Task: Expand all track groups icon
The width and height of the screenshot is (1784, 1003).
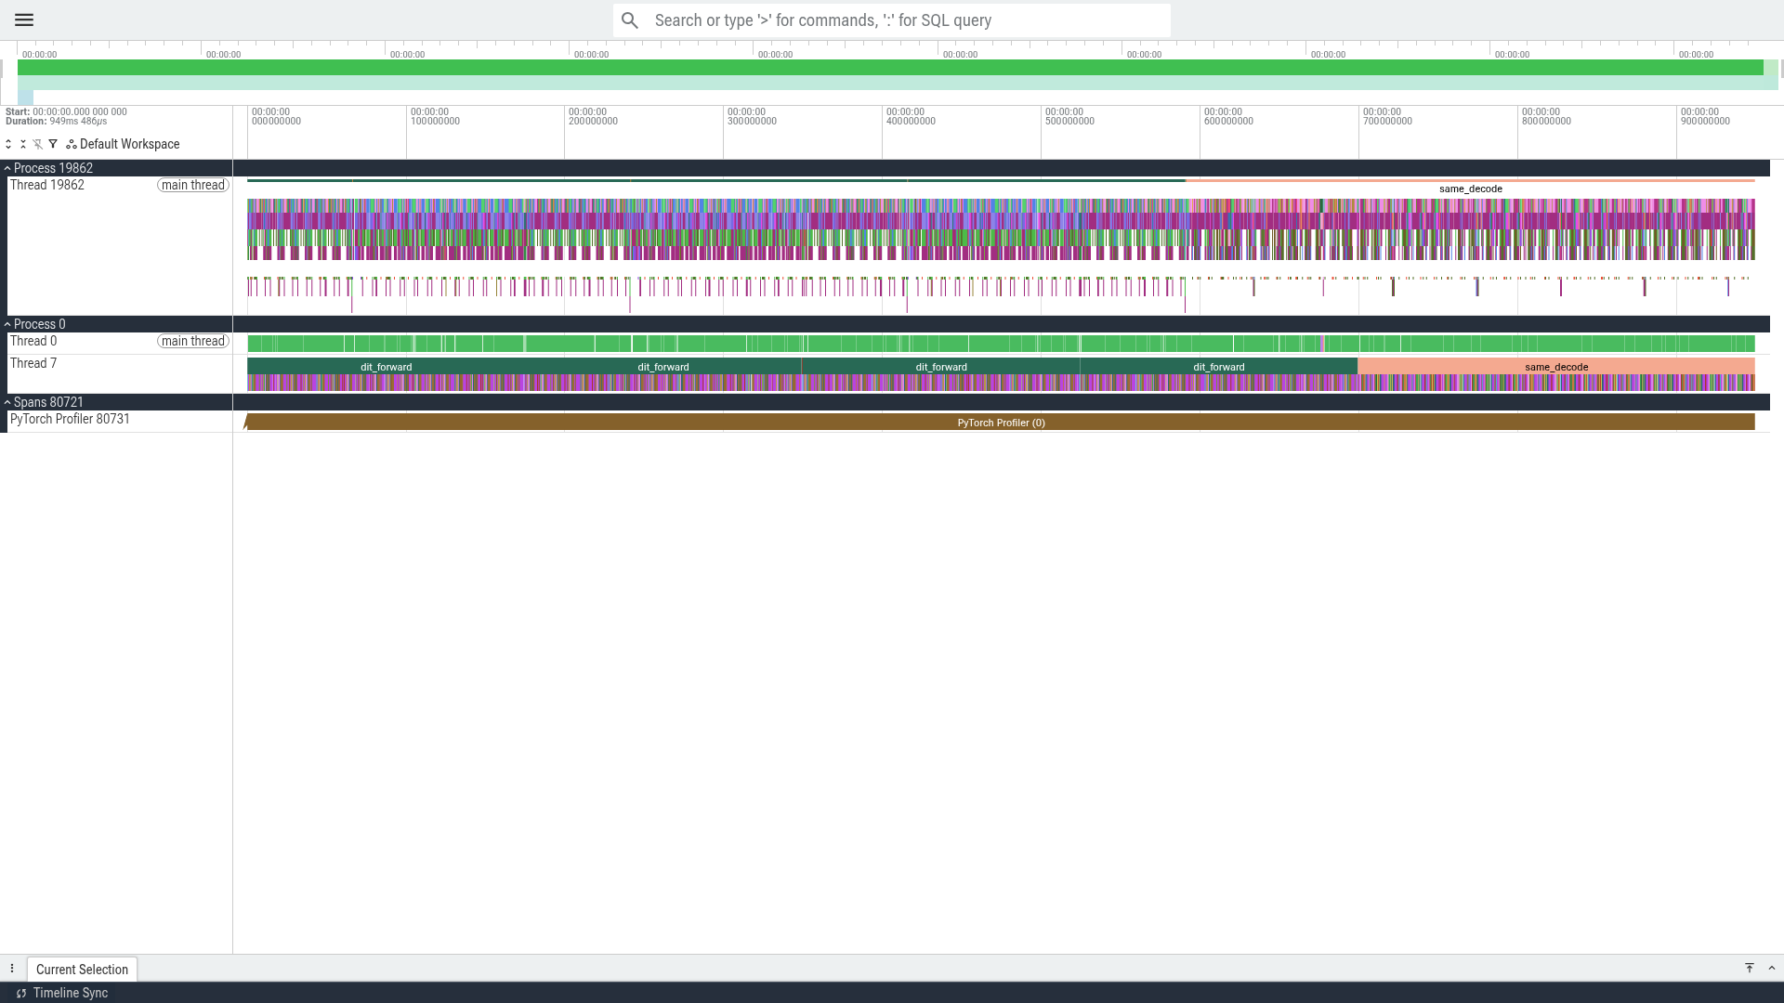Action: tap(8, 144)
